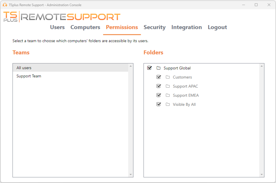Uncheck the Support EMEA checkbox

click(159, 95)
